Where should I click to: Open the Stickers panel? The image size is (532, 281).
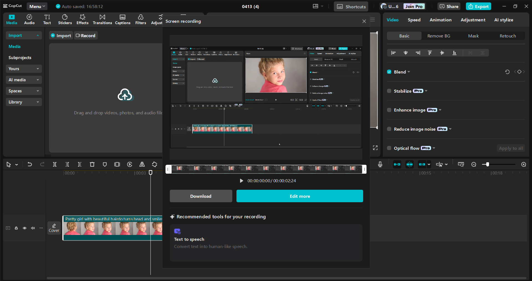point(65,19)
